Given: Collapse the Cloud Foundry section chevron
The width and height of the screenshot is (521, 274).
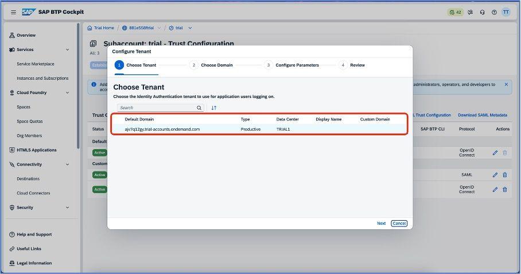Looking at the screenshot, I should point(68,93).
